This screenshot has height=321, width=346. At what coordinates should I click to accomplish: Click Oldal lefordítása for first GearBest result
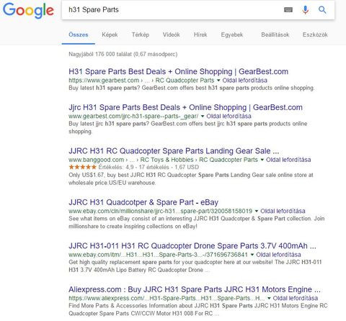coord(244,81)
